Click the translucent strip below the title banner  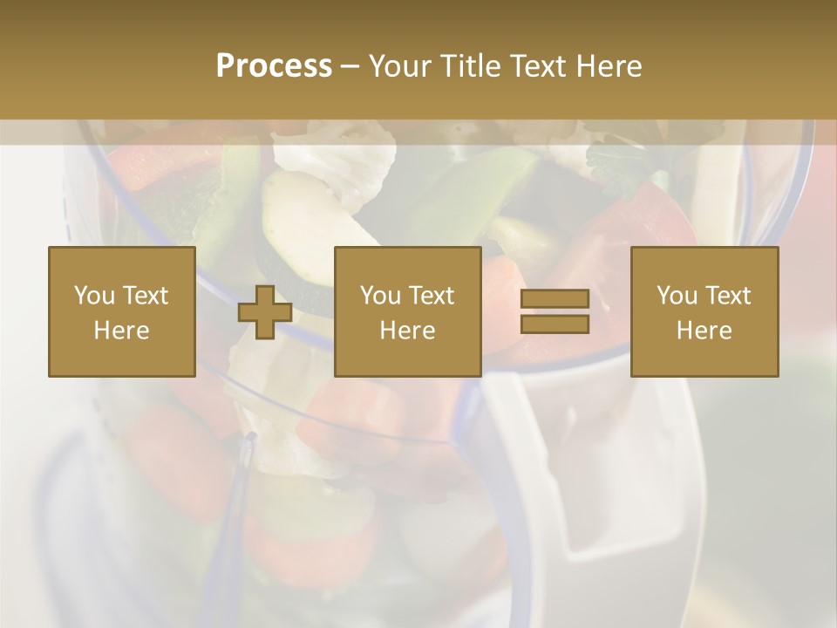tap(418, 133)
